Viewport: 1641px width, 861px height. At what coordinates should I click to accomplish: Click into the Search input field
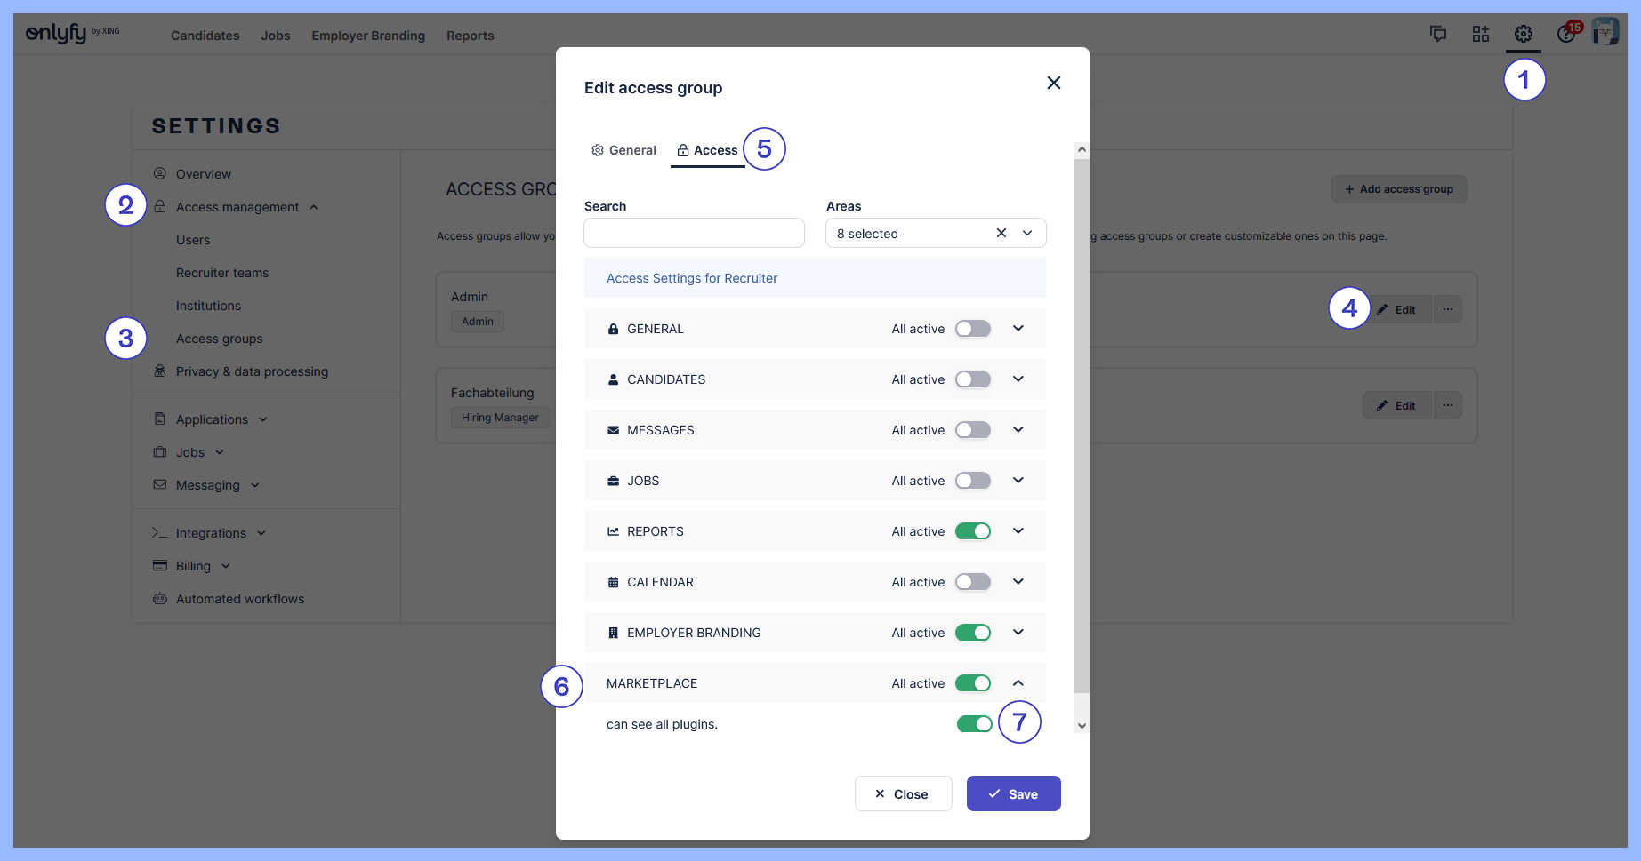click(x=694, y=233)
